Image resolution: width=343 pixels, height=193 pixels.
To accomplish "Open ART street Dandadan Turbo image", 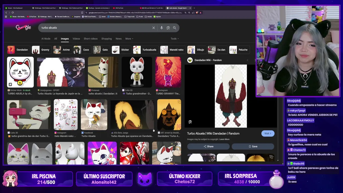I will [x=169, y=115].
